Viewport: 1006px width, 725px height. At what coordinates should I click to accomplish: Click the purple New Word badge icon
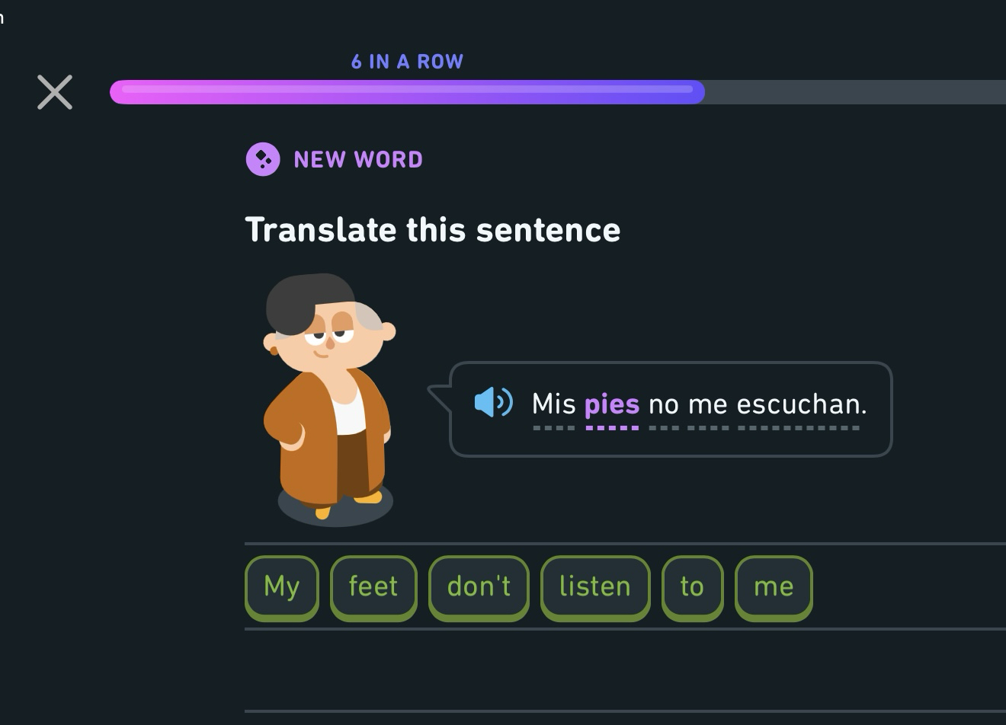tap(263, 159)
